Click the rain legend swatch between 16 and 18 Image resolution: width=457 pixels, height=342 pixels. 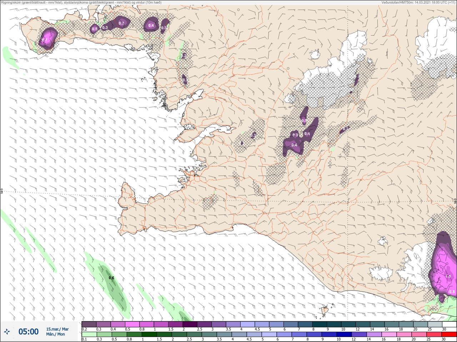389,335
